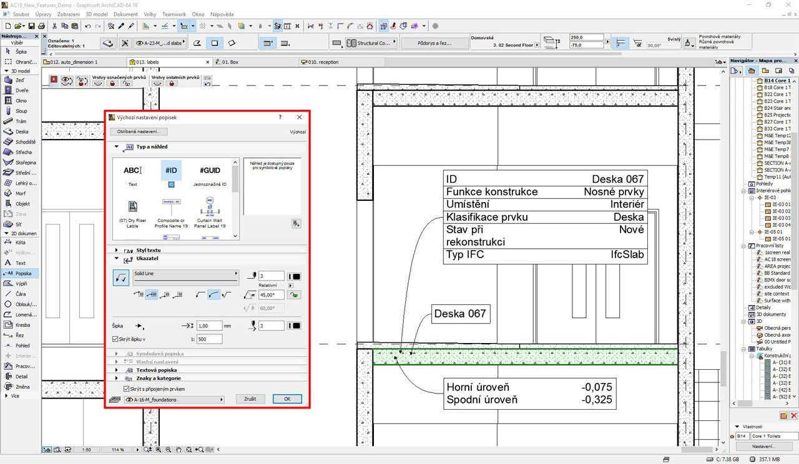Toggle the pointer line on/off button
Viewport: 799px width, 464px height.
tap(120, 278)
